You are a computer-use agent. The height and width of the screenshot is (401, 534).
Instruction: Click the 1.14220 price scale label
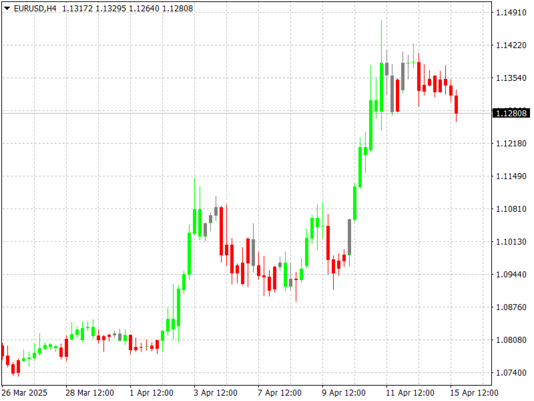pos(511,45)
